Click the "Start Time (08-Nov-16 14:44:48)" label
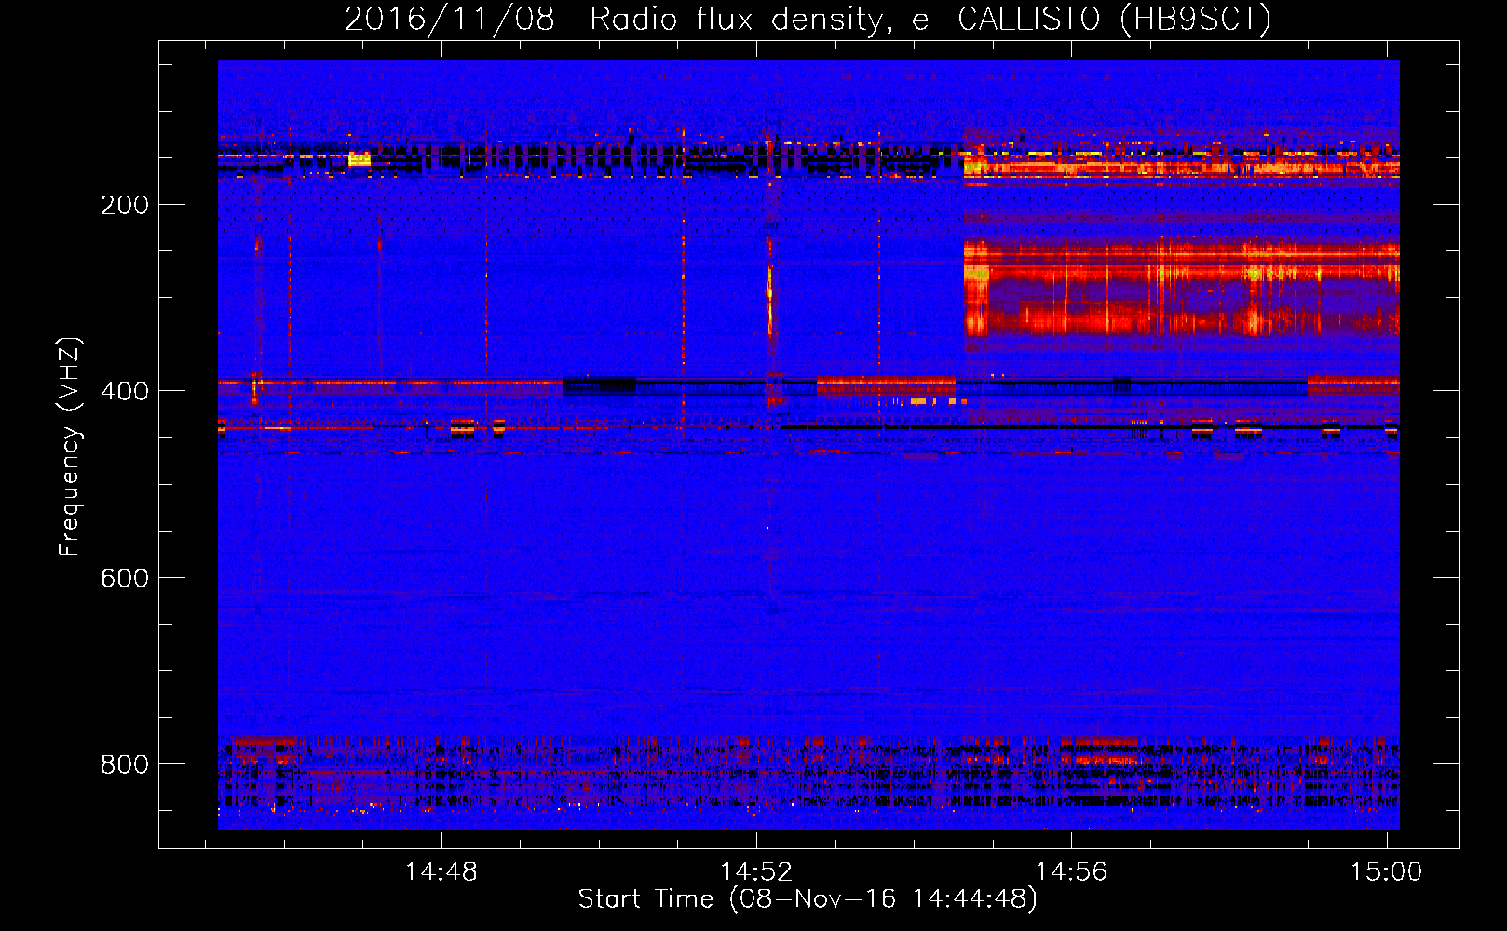The image size is (1507, 931). pos(808,899)
